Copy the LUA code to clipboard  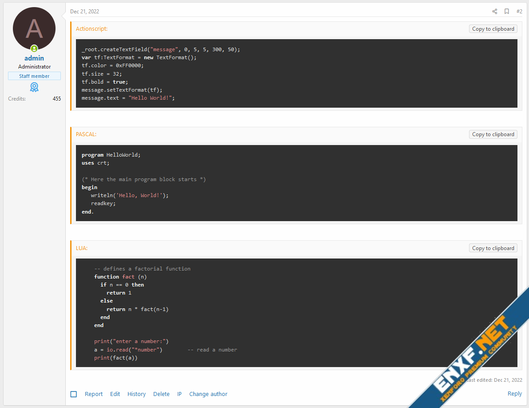[493, 248]
